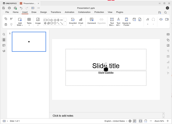Toggle Fit to width in status bar
172x124 pixels.
[x=146, y=121]
